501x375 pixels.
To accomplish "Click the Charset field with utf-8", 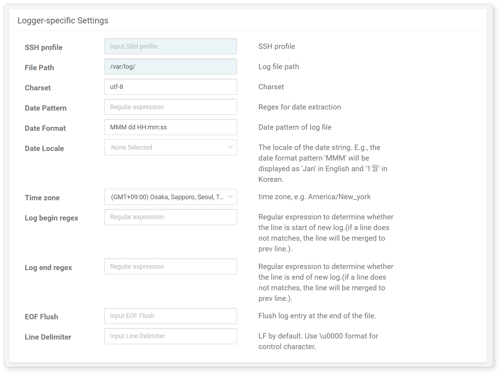I will [171, 87].
